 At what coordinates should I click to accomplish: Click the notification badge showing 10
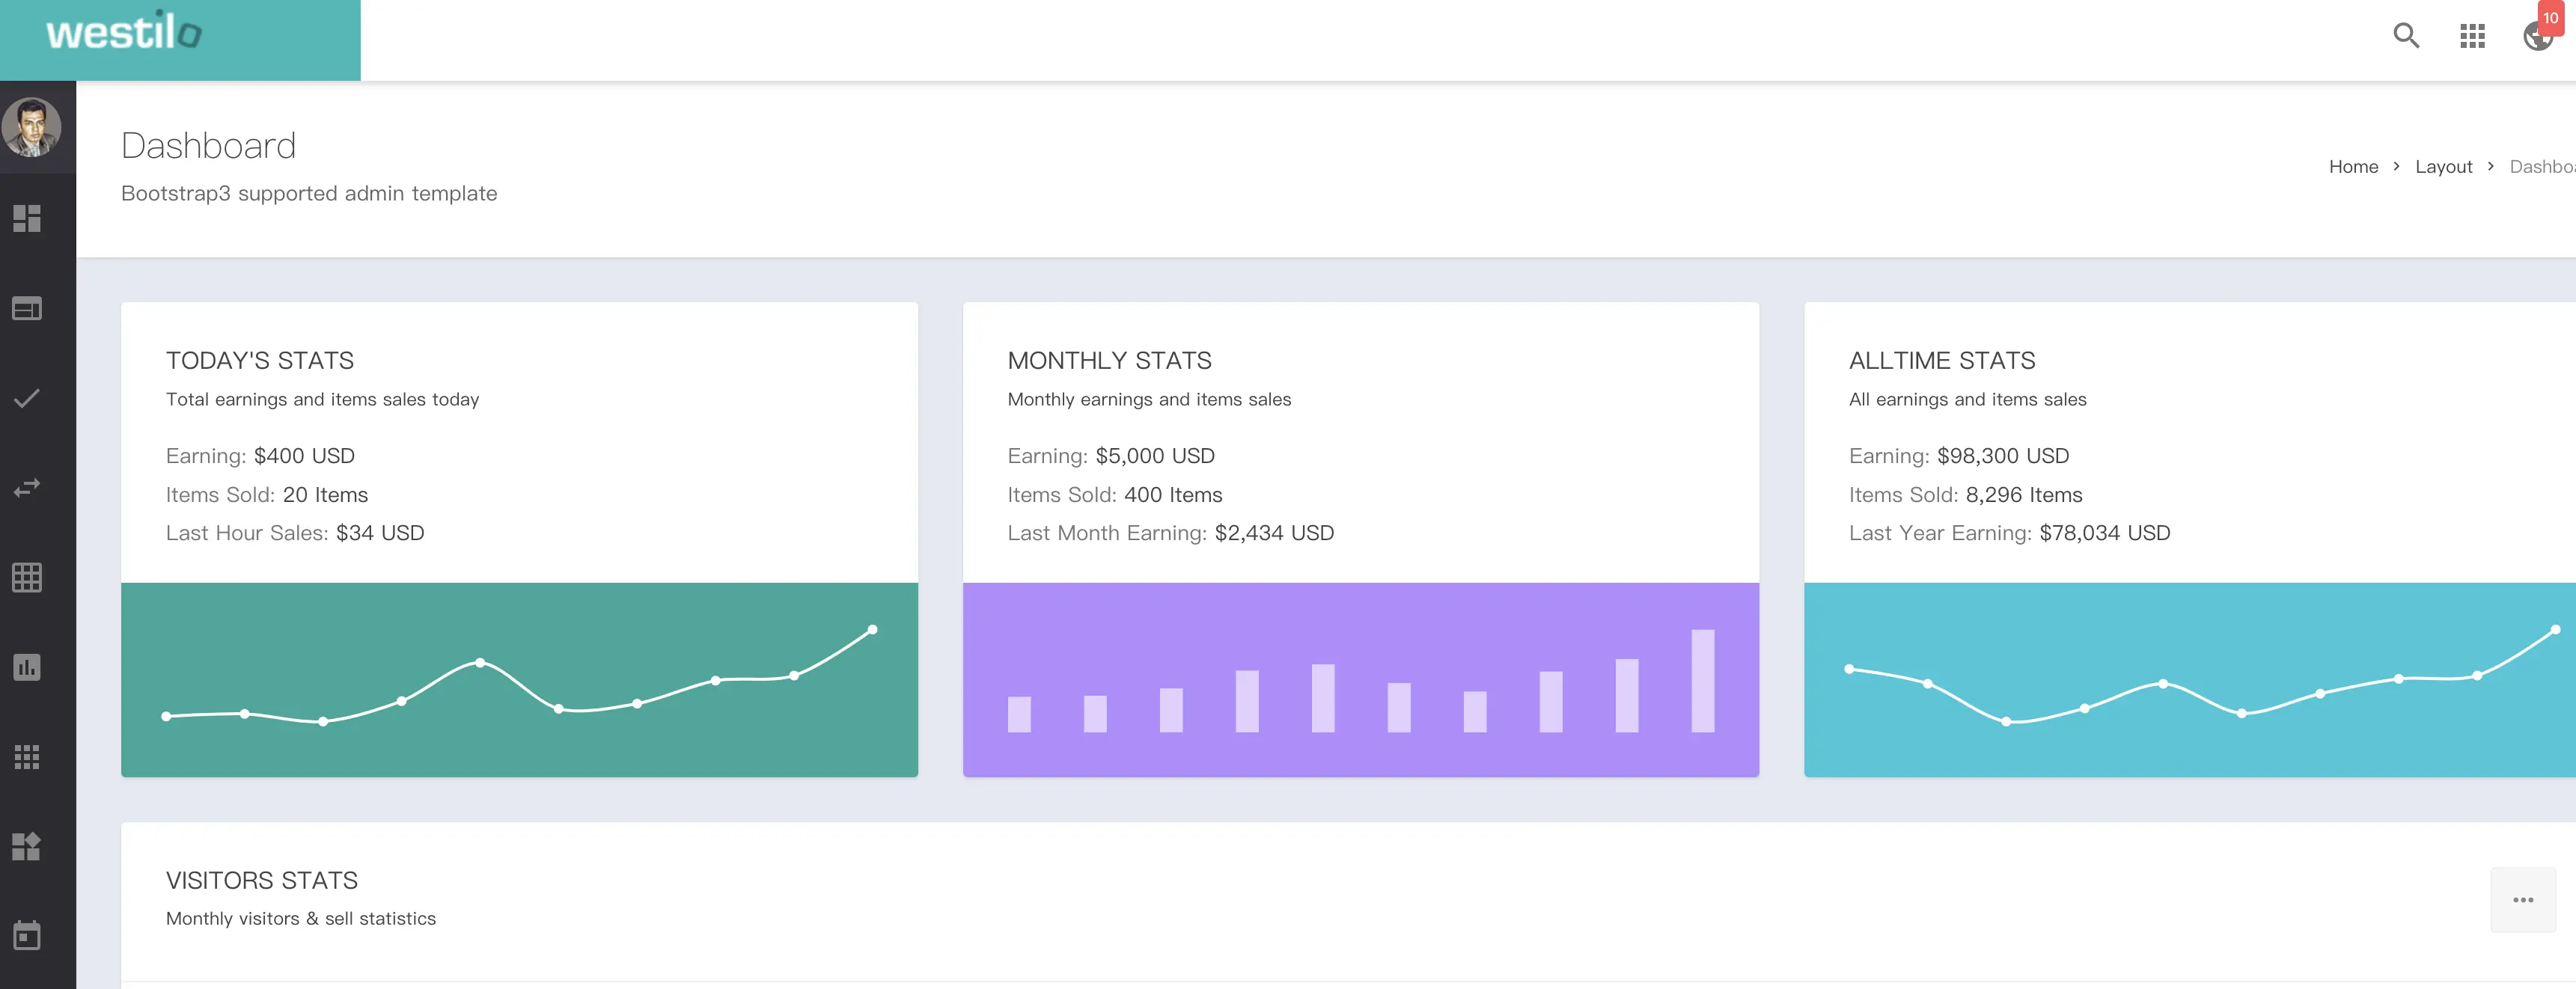coord(2551,18)
